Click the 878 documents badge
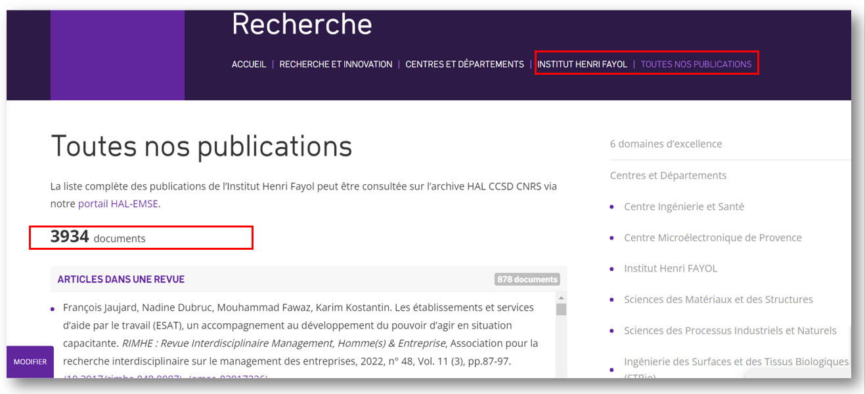 click(527, 279)
